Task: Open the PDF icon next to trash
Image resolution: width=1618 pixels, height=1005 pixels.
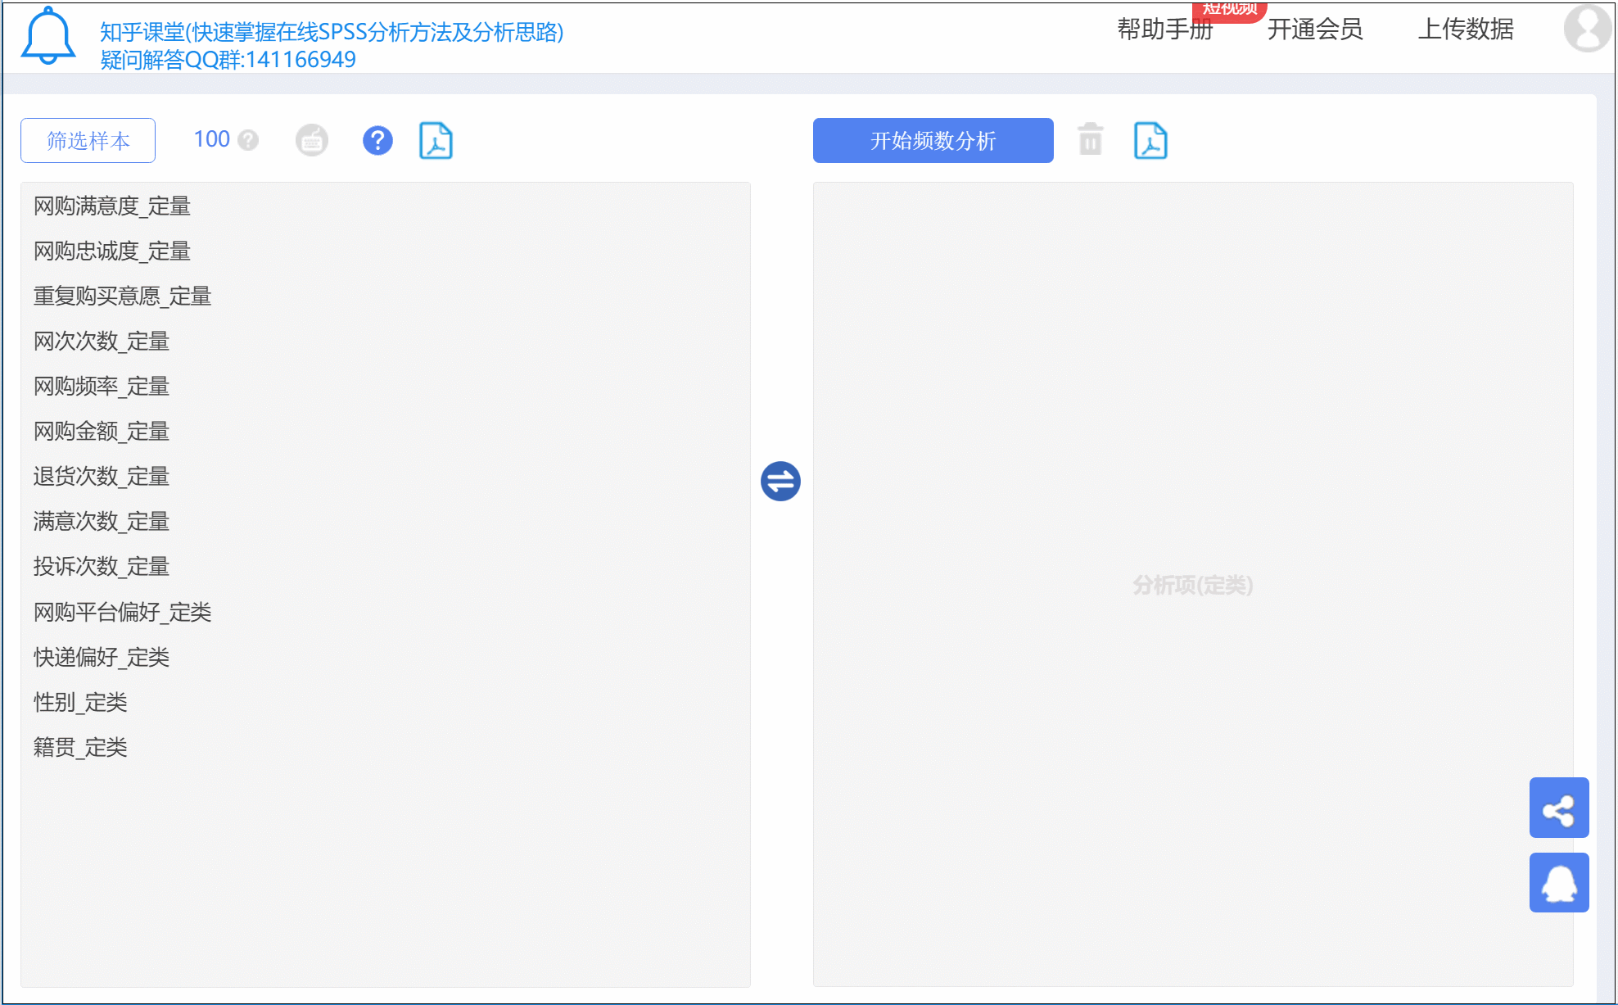Action: 1150,141
